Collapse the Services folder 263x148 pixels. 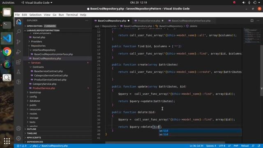point(36,62)
